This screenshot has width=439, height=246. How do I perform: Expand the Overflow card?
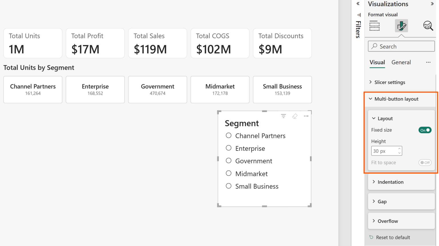click(x=388, y=221)
